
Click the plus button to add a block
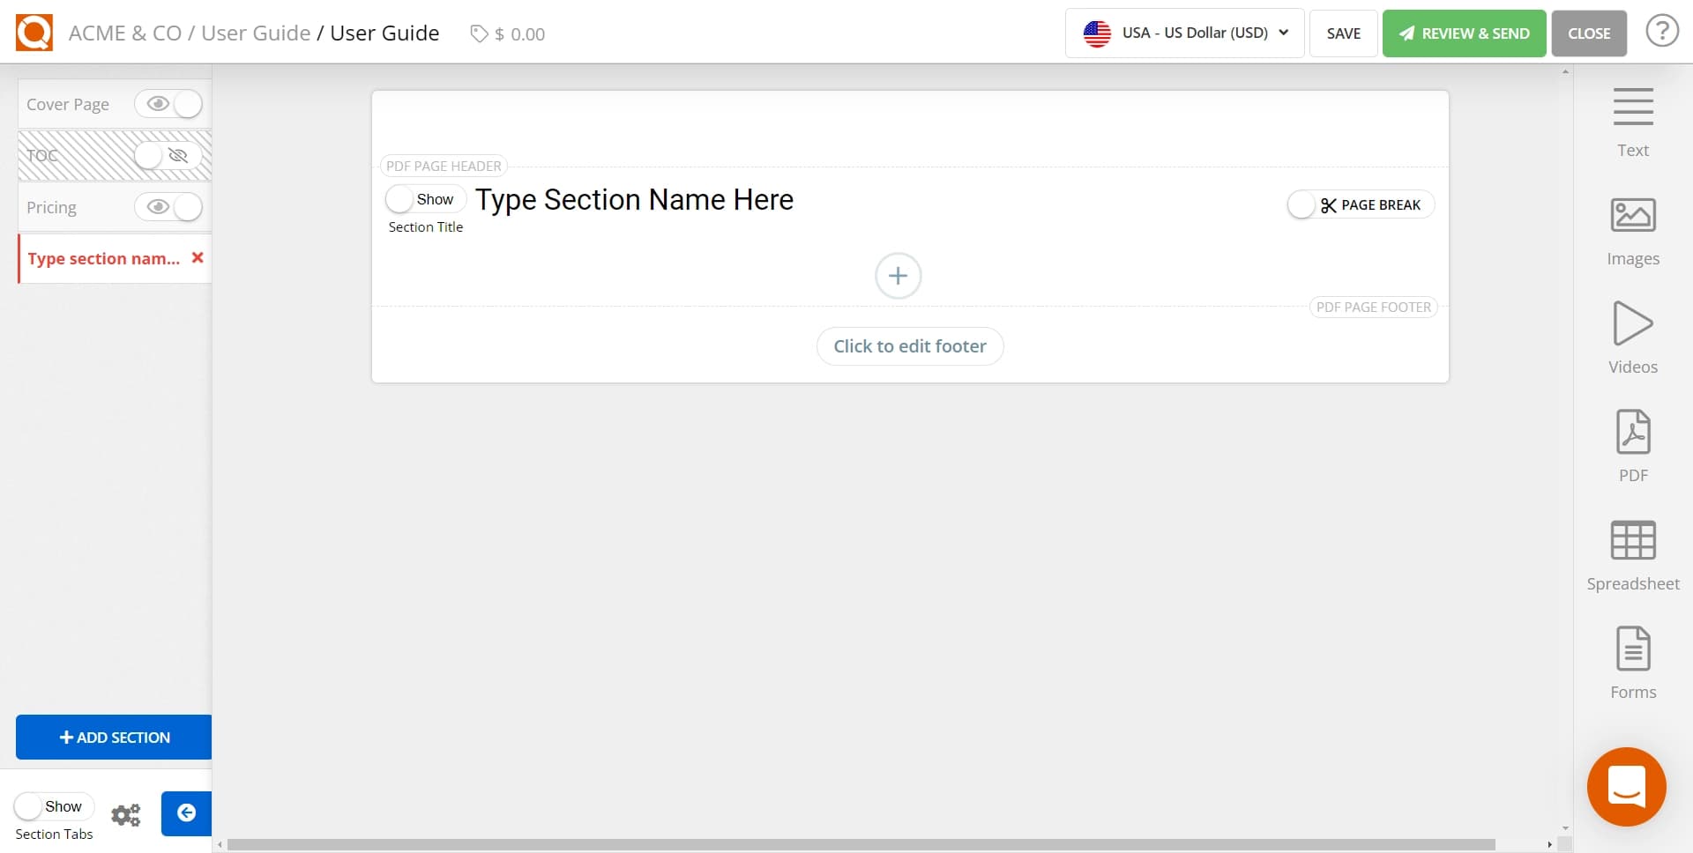click(x=897, y=275)
